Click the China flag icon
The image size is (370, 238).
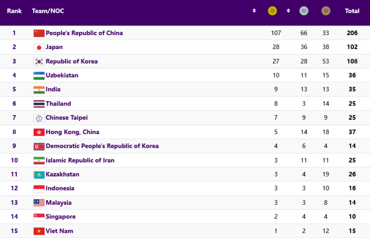(39, 33)
